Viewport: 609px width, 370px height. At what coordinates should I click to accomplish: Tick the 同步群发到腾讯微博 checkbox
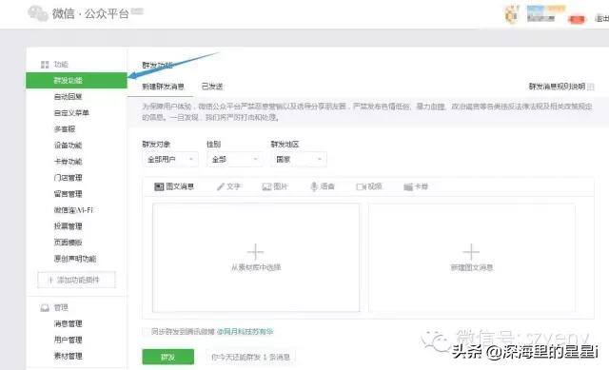pyautogui.click(x=146, y=332)
